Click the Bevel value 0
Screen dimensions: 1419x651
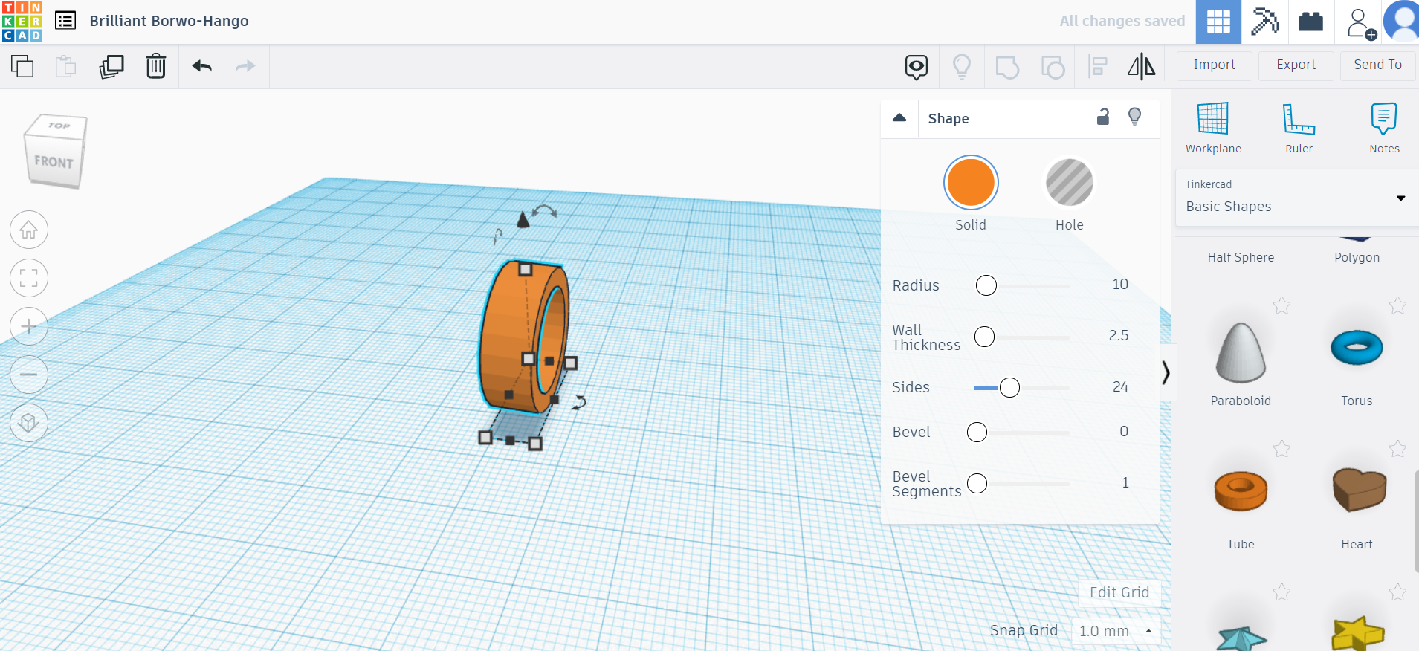click(x=1124, y=432)
